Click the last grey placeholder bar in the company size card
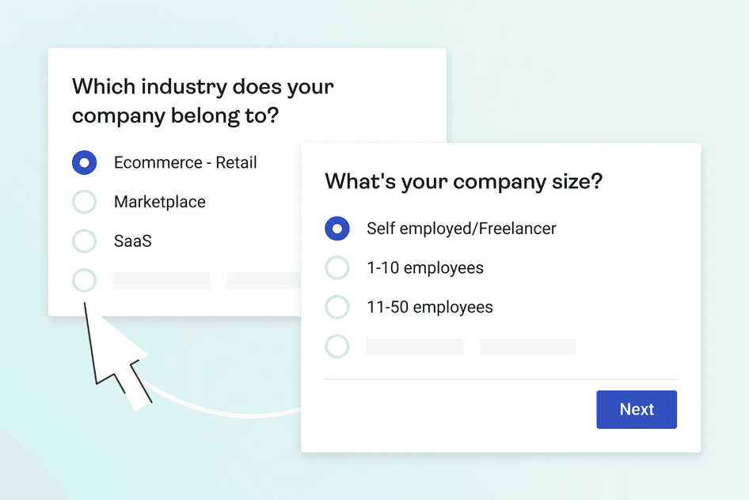Screen dimensions: 749x500 tap(527, 346)
